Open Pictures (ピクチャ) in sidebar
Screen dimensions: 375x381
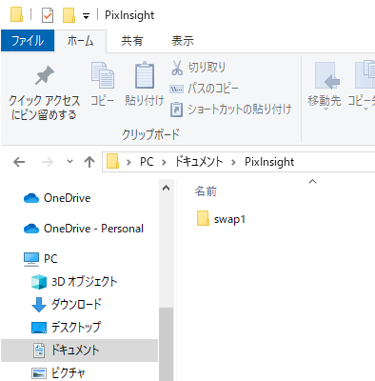point(58,372)
